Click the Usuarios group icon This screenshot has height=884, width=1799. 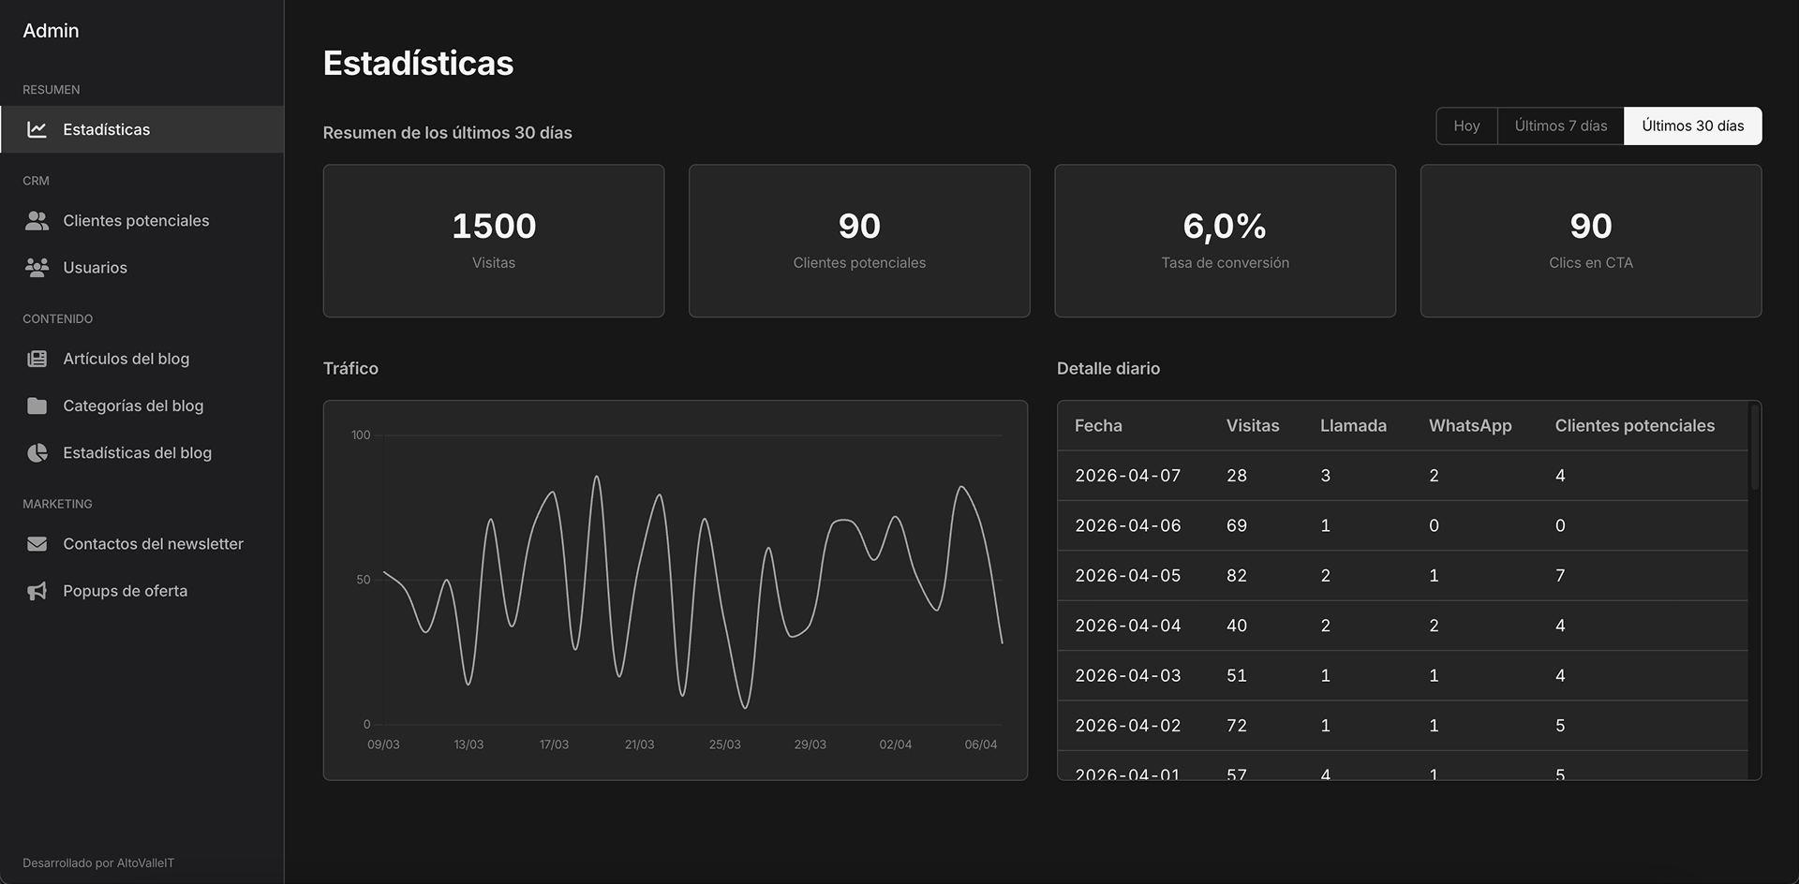(x=37, y=268)
